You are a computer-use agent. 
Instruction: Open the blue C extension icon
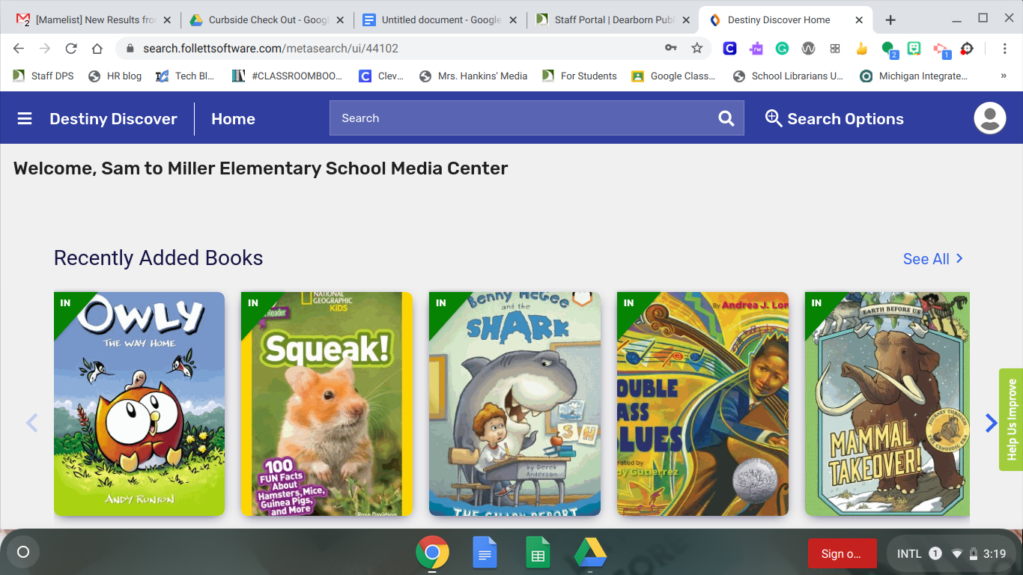click(x=729, y=49)
